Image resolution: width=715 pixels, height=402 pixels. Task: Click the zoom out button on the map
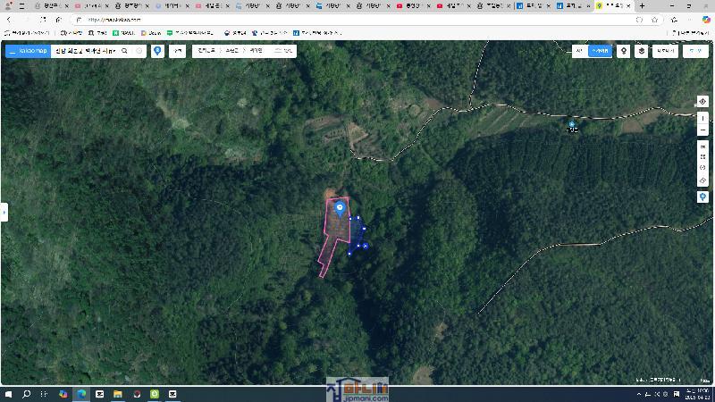pos(703,130)
